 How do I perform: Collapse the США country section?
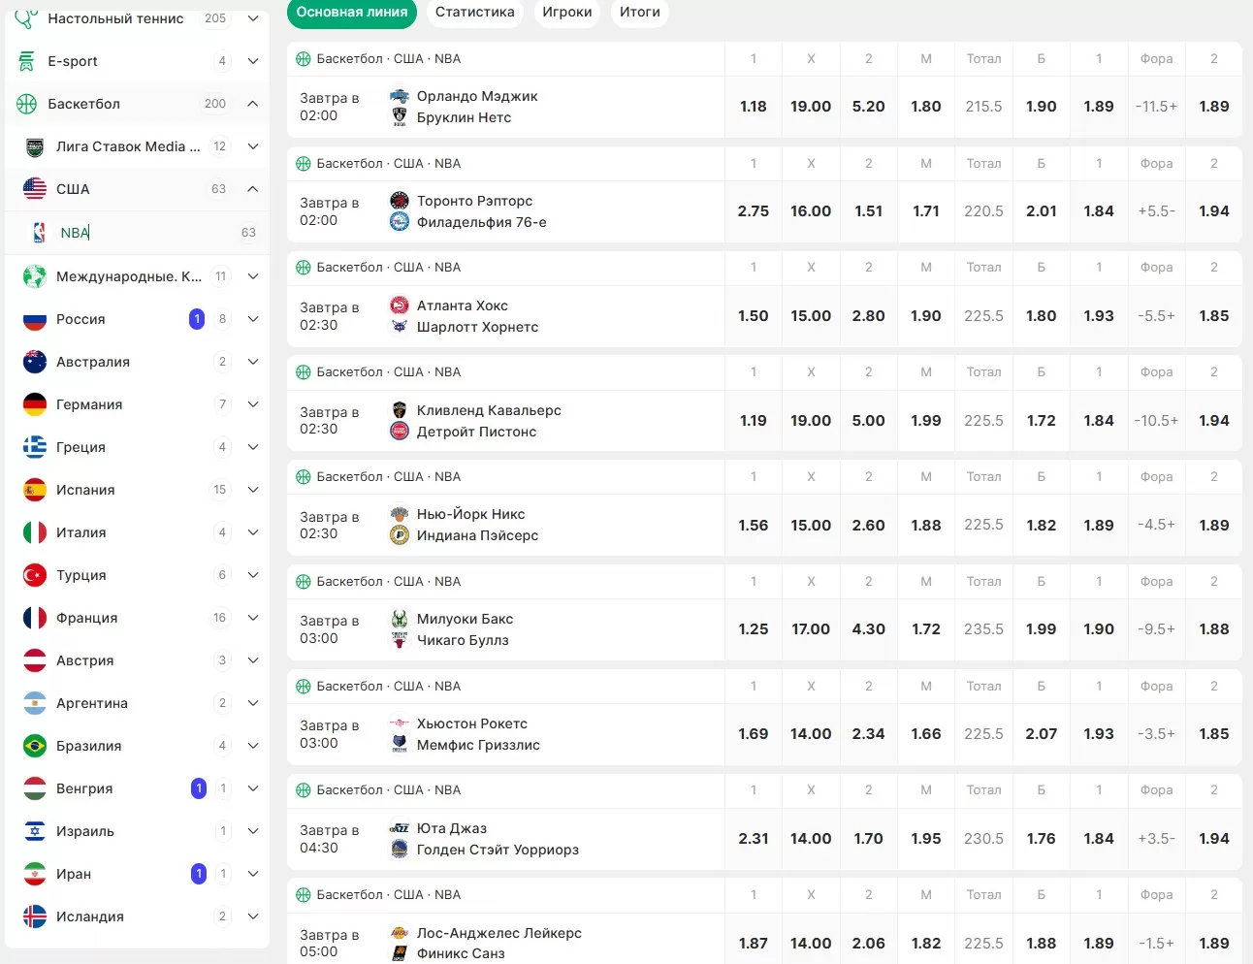coord(253,189)
